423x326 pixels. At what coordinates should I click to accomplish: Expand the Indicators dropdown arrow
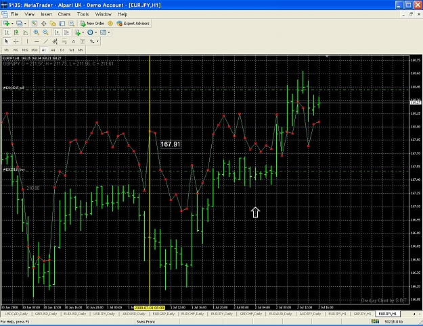(83, 32)
